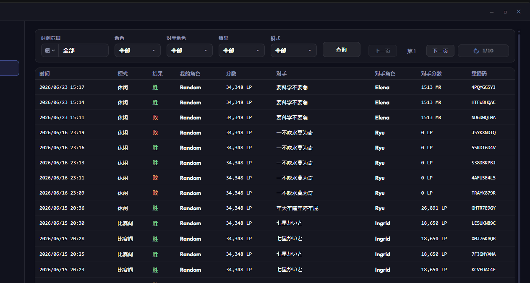The width and height of the screenshot is (530, 283).
Task: Click 18,650 LP in 20:25 row
Action: [434, 254]
